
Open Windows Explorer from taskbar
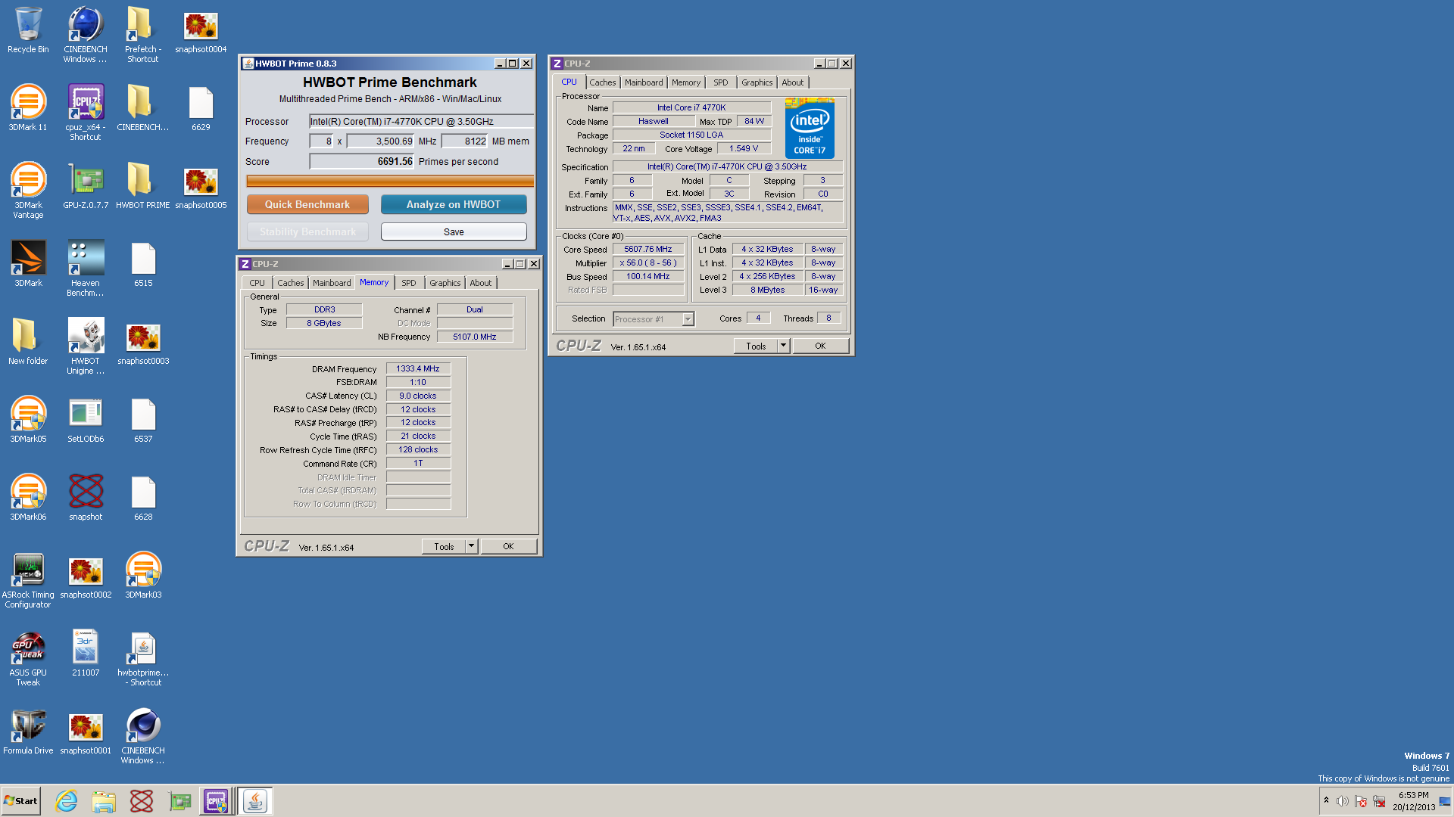(104, 801)
